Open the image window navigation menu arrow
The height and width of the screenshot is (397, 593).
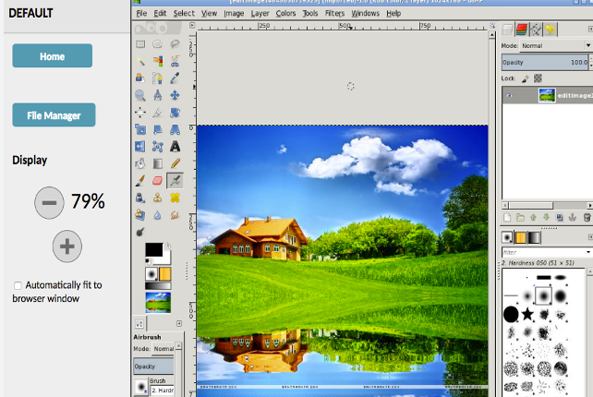pos(192,25)
